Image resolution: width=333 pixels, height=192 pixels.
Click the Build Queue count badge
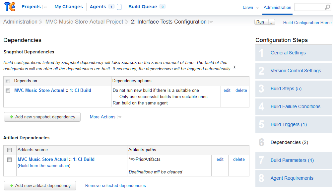point(163,7)
